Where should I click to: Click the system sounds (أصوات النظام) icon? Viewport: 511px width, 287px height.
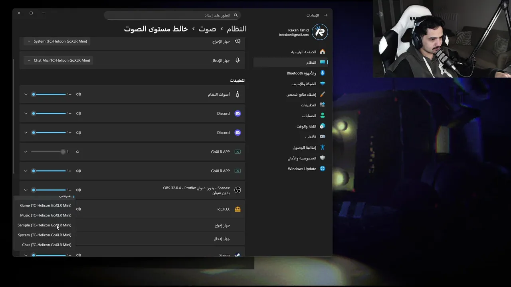[x=238, y=94]
